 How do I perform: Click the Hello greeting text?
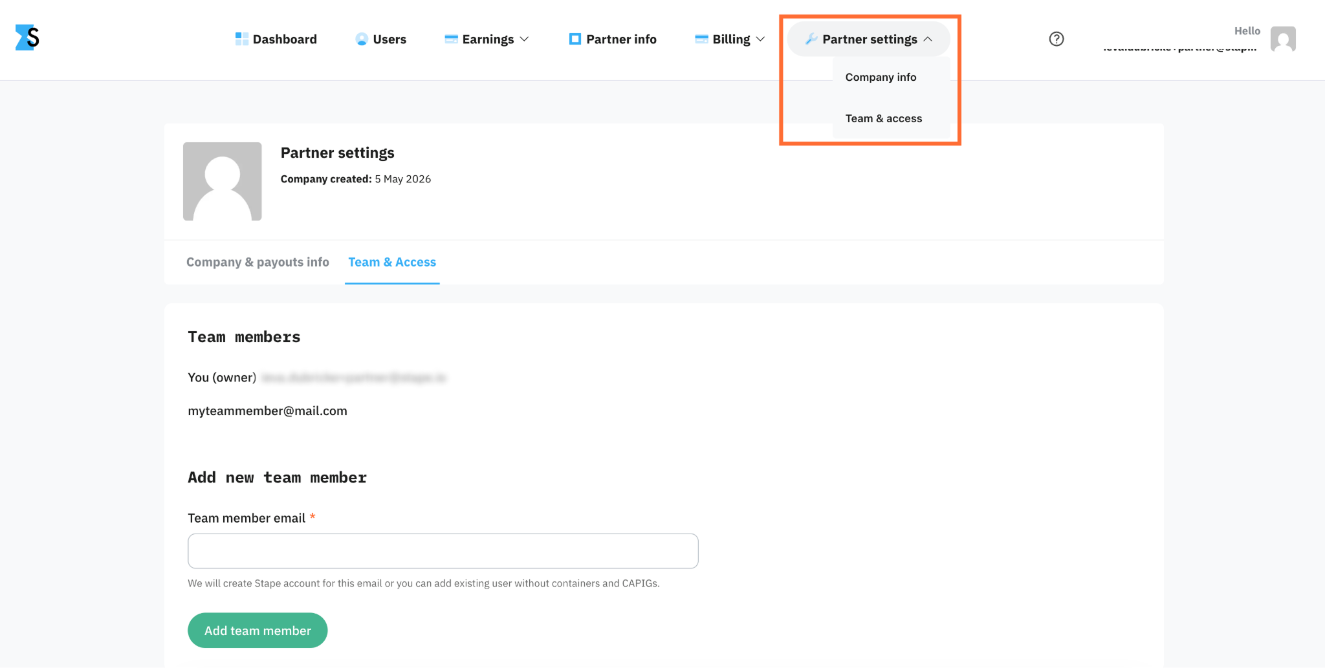pos(1247,30)
